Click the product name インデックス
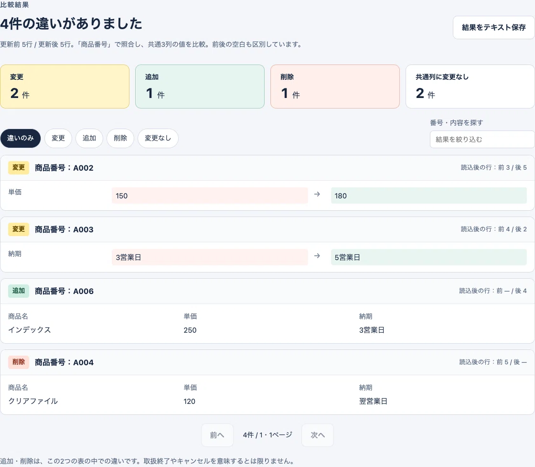Viewport: 535px width, 467px height. 30,330
